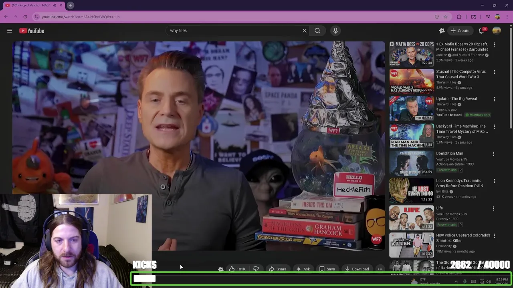Go forward in browser history

coord(15,17)
